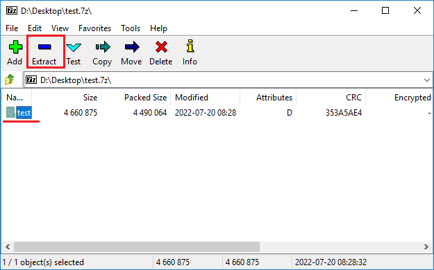Open the File menu
434x270 pixels.
(12, 28)
